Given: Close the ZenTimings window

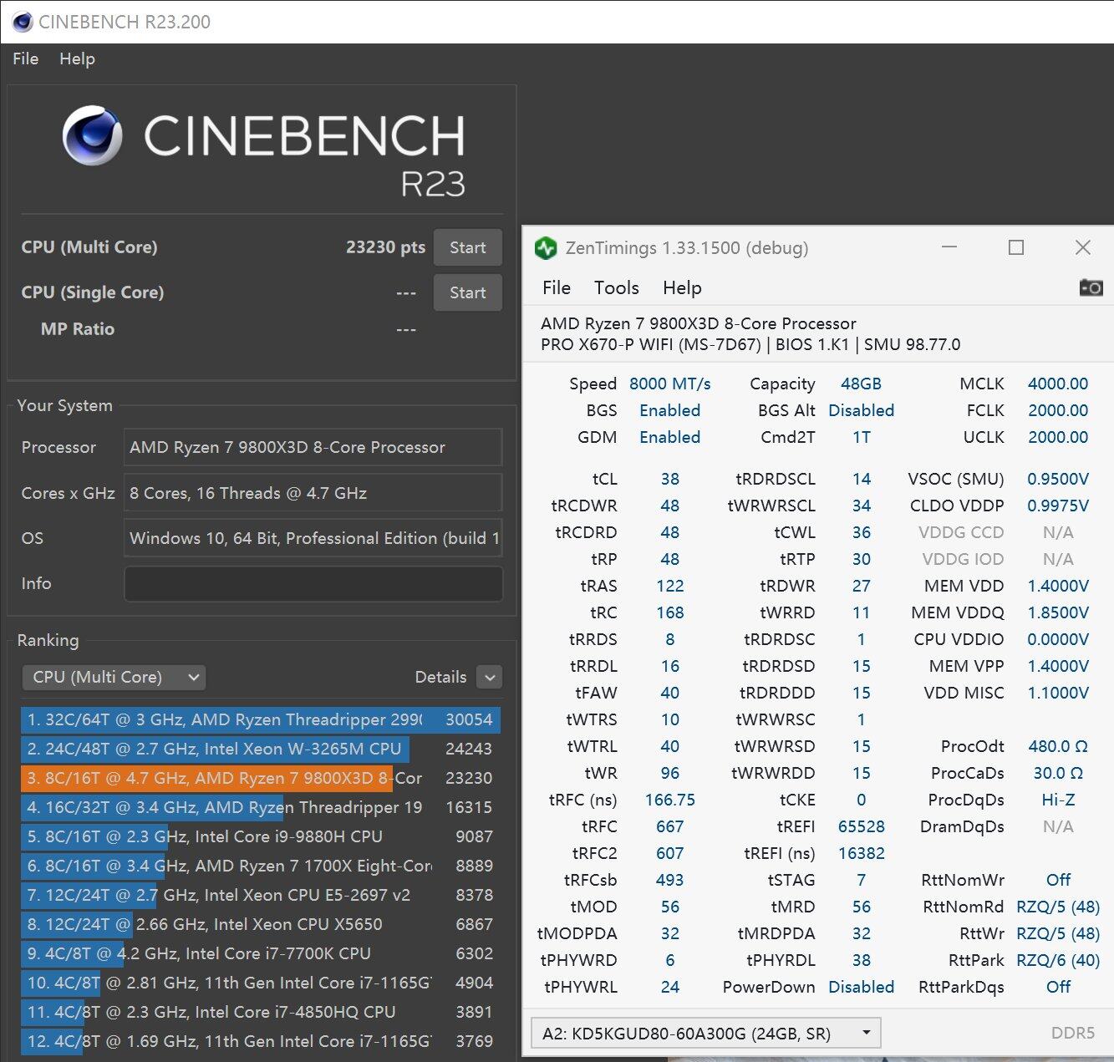Looking at the screenshot, I should tap(1083, 247).
